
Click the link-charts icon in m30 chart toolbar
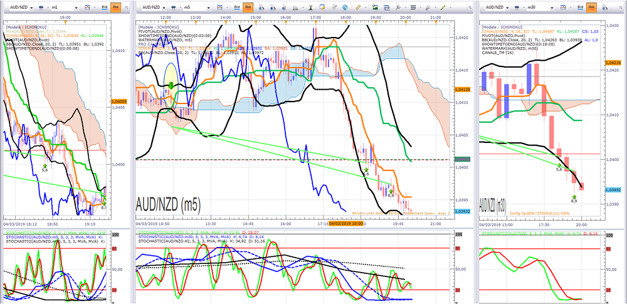click(517, 7)
